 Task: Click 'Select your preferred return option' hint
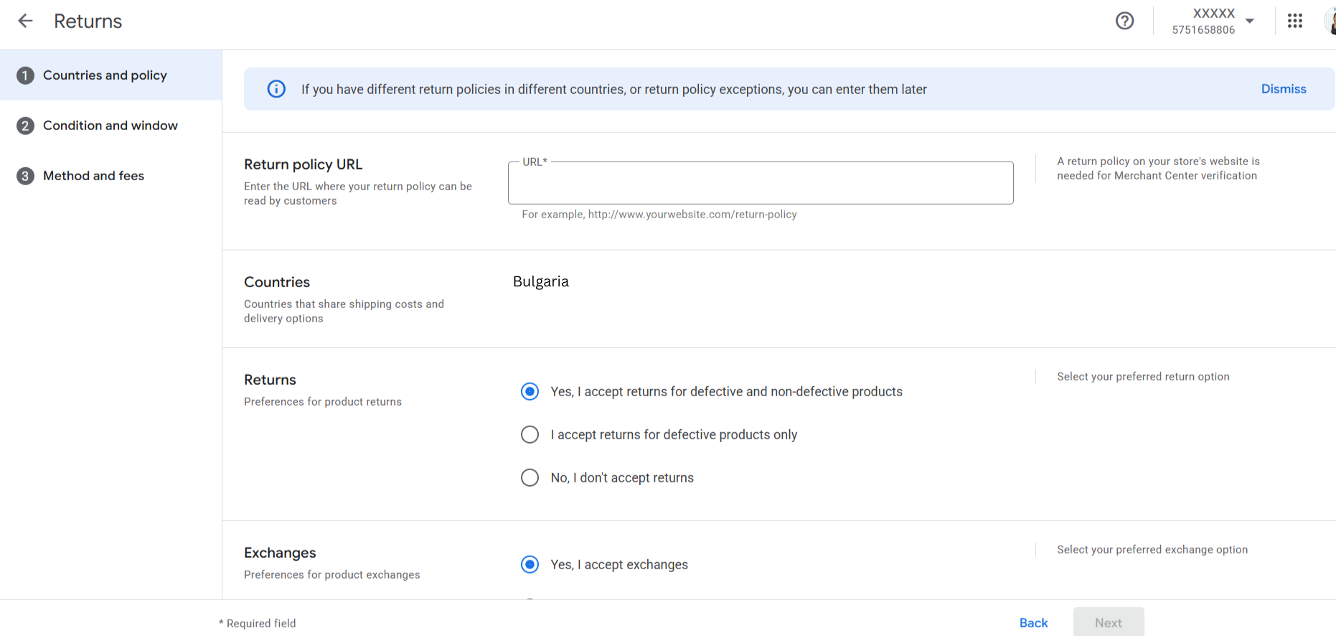(x=1143, y=377)
